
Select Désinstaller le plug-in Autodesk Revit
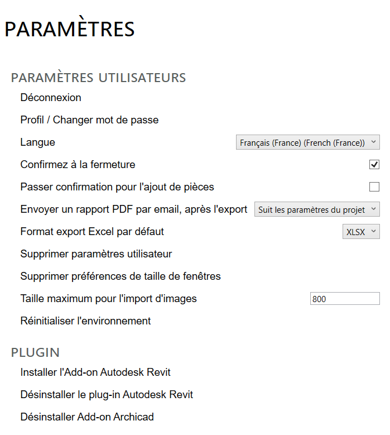point(107,395)
